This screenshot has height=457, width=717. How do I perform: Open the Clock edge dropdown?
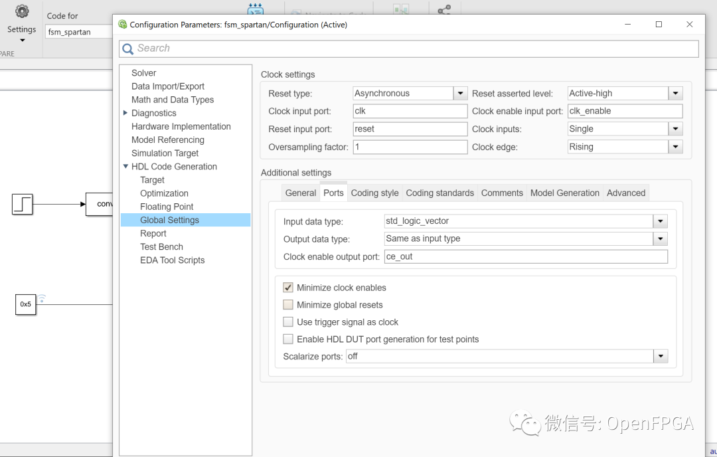(x=675, y=147)
